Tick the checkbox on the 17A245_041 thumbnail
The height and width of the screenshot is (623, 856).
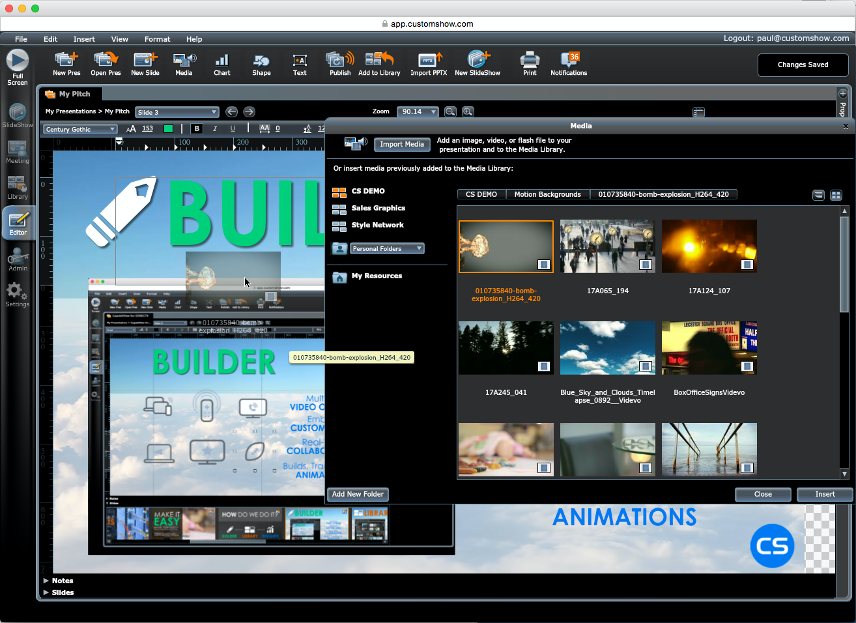pos(543,366)
